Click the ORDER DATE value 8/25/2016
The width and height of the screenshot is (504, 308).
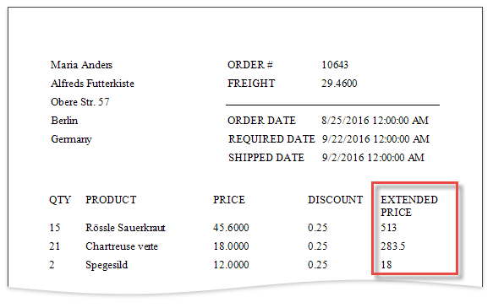(375, 121)
